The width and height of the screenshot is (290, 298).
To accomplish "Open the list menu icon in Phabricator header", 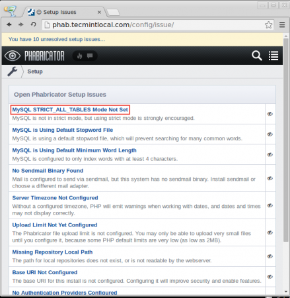I will (273, 56).
